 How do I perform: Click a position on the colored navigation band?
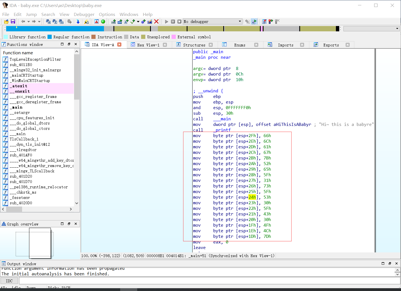click(x=168, y=28)
